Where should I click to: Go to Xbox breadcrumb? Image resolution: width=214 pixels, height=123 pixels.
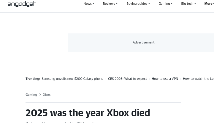(x=47, y=95)
